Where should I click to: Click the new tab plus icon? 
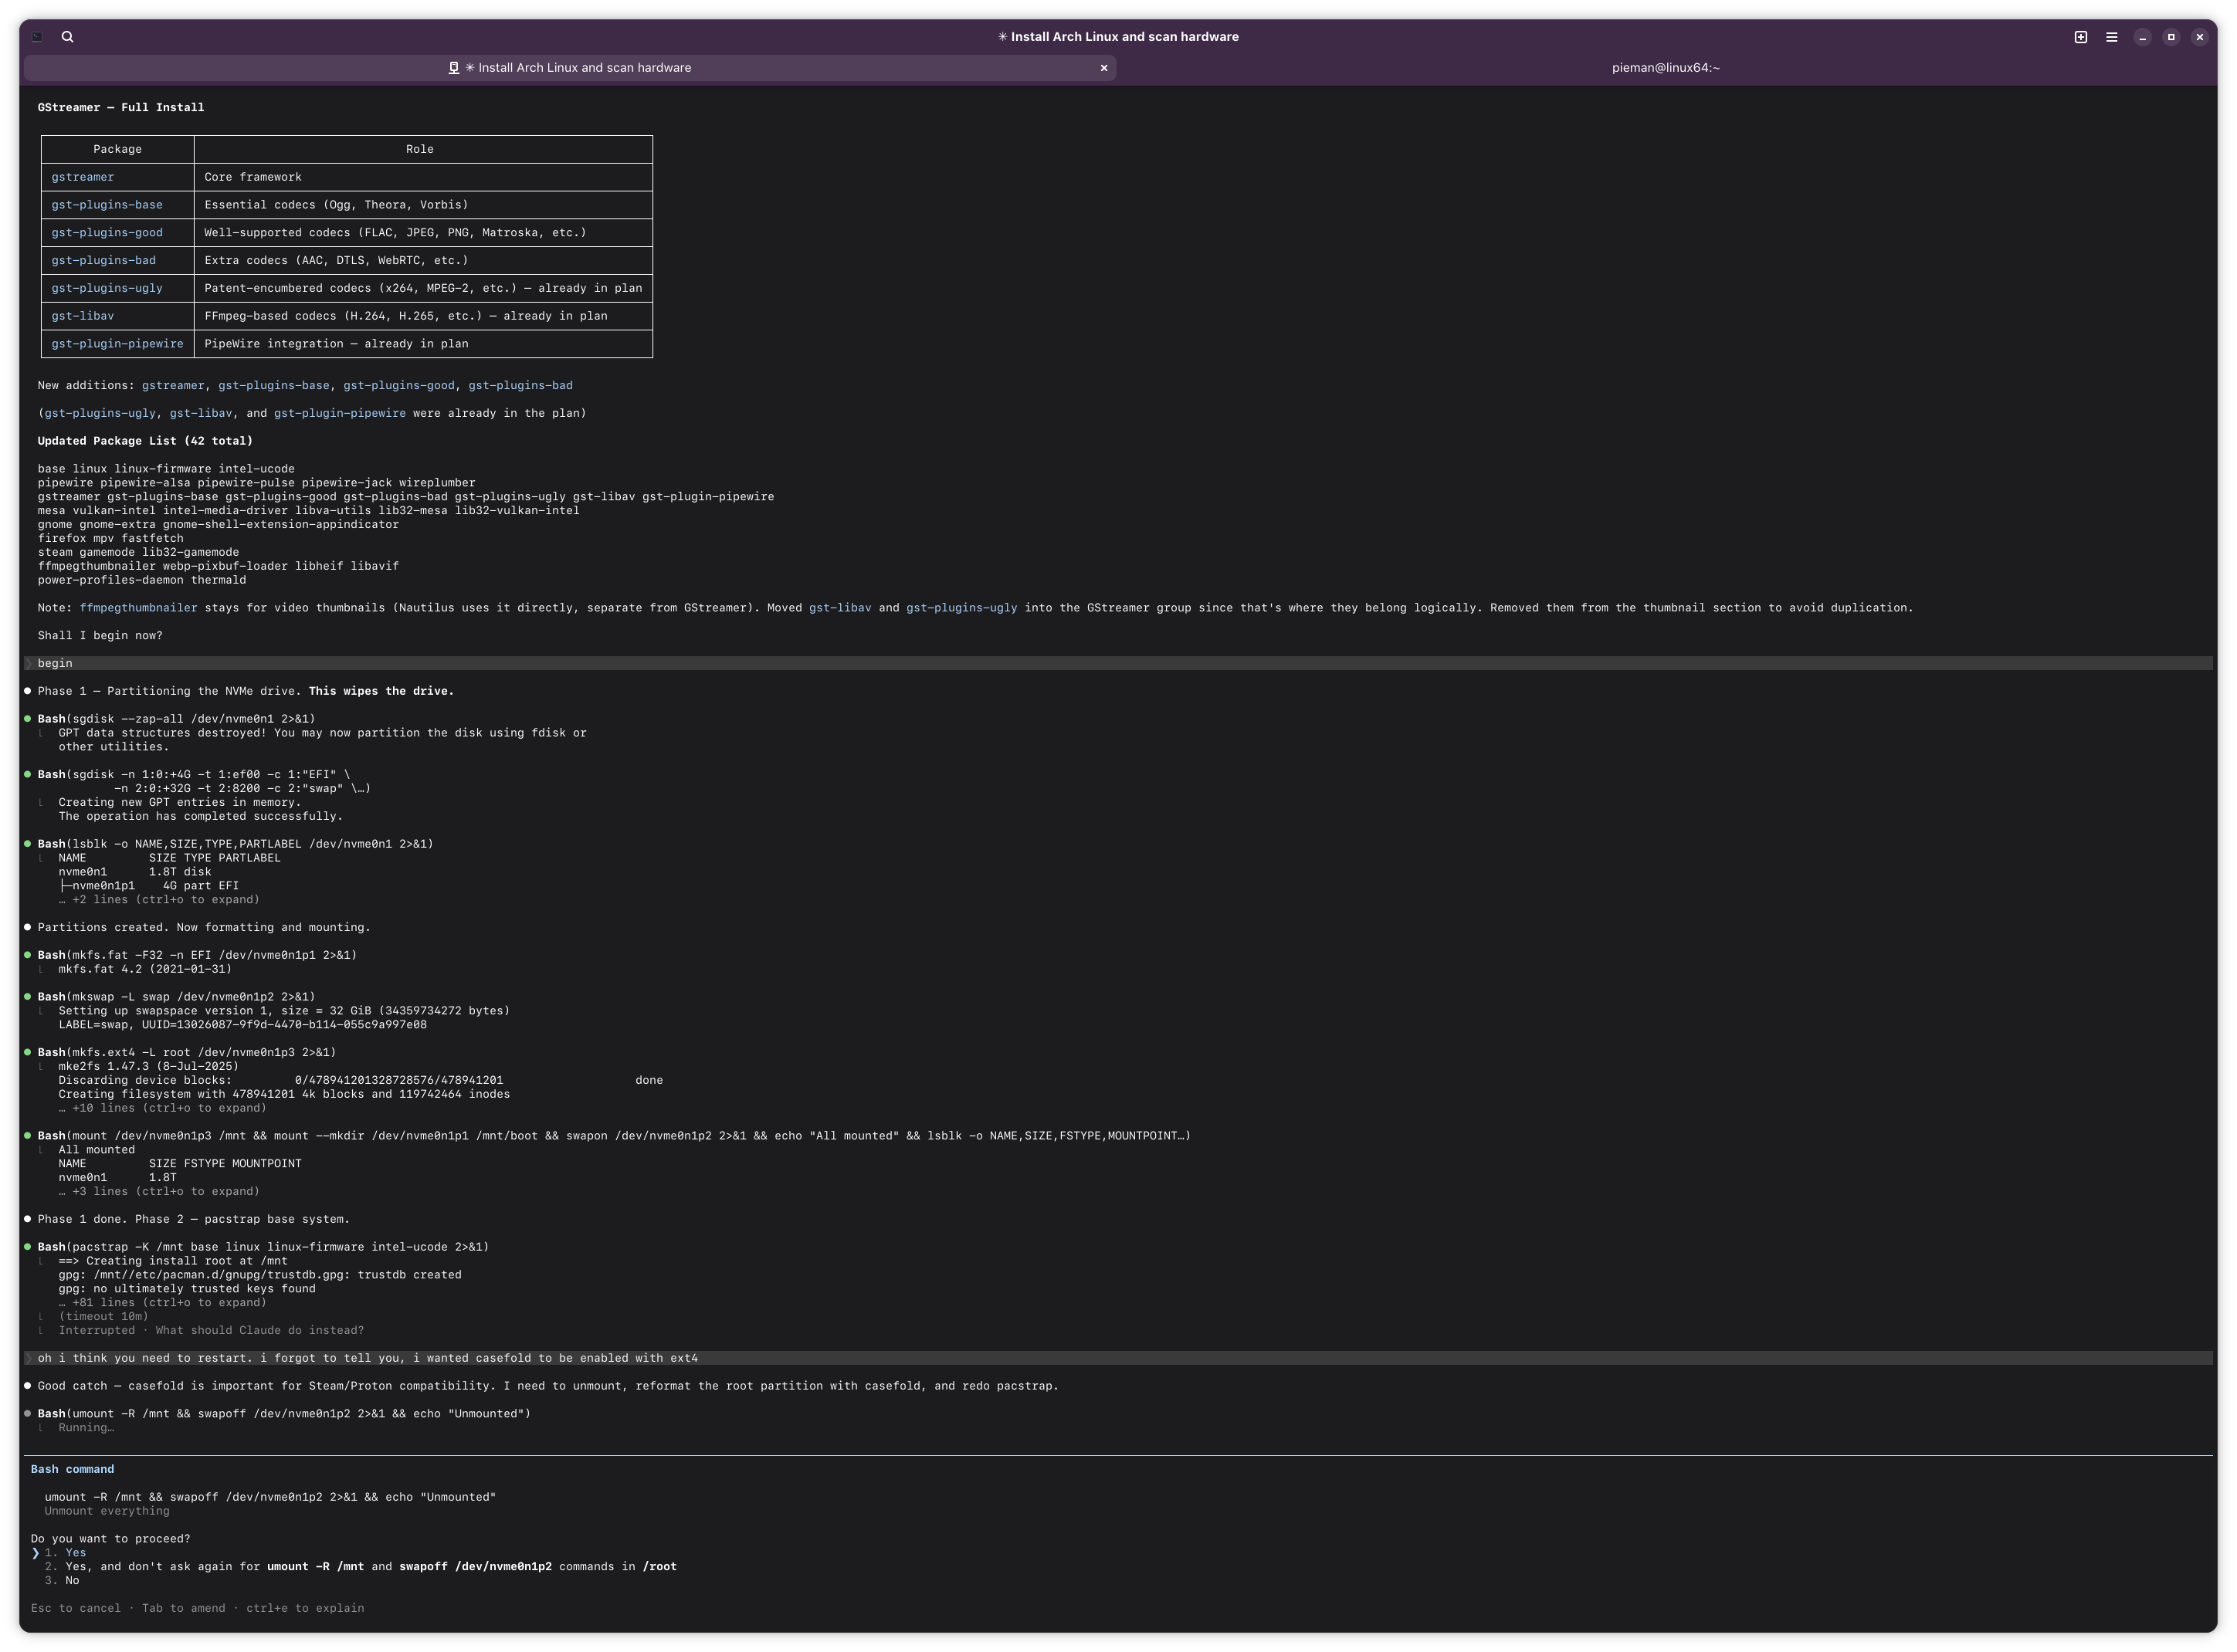pyautogui.click(x=2080, y=37)
